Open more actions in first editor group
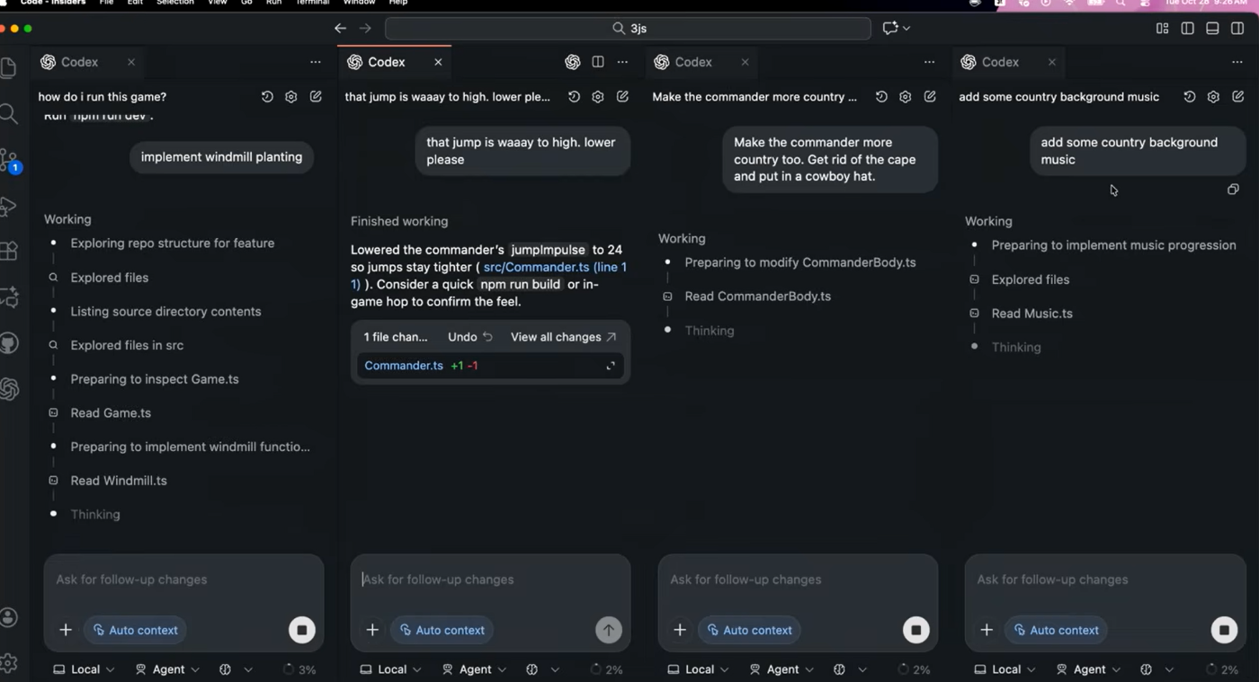This screenshot has width=1259, height=682. click(x=316, y=62)
